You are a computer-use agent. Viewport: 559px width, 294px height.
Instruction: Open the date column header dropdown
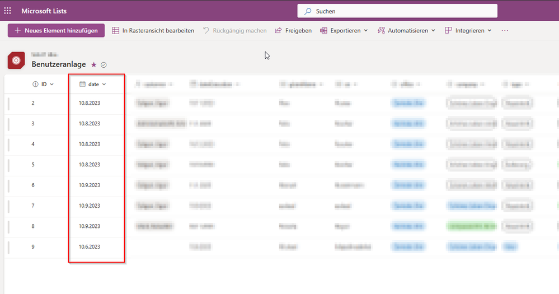coord(93,84)
